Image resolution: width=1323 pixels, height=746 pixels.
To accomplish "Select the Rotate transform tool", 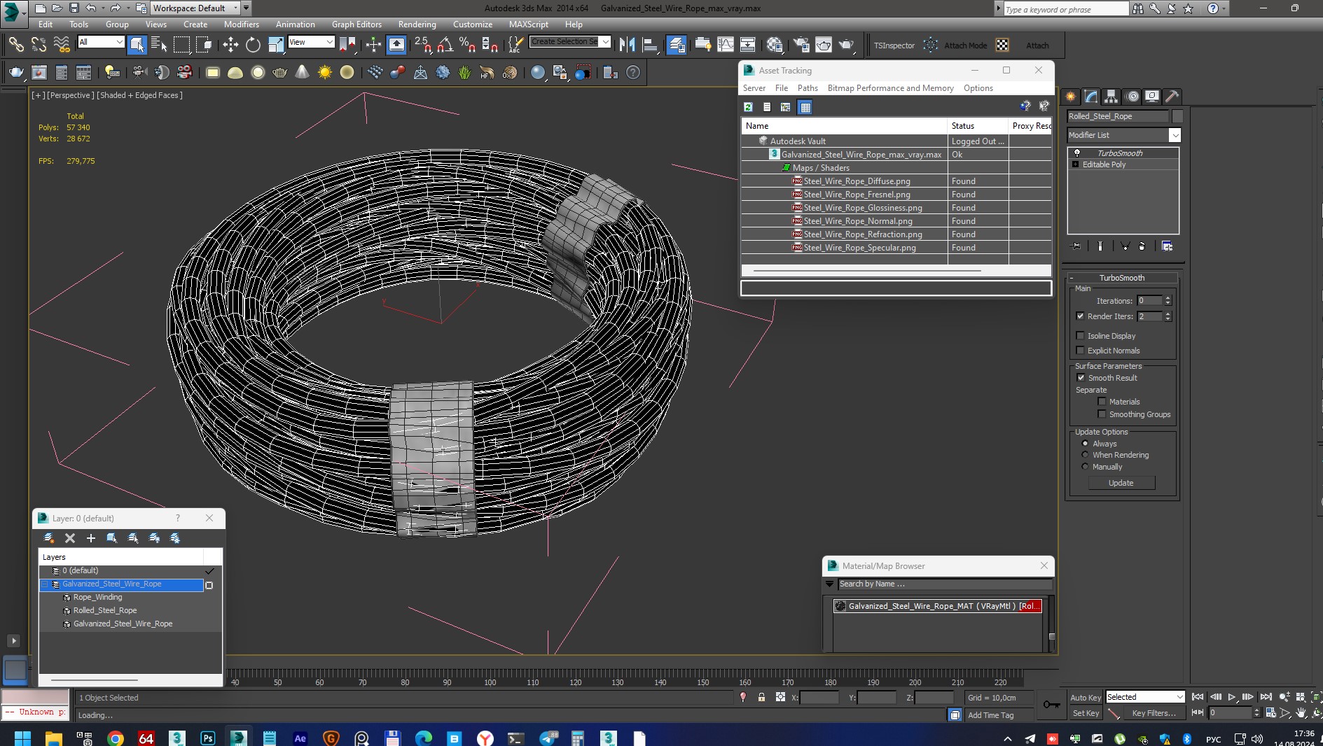I will tap(253, 45).
